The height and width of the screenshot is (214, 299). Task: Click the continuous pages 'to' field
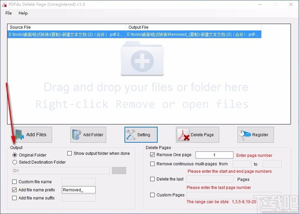coord(272,164)
